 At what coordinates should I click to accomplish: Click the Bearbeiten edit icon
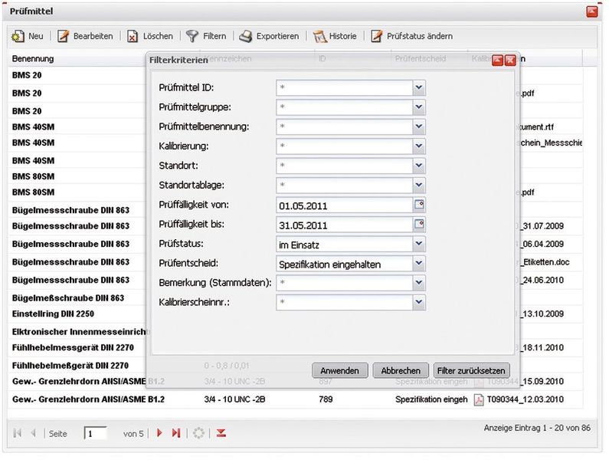tap(63, 36)
